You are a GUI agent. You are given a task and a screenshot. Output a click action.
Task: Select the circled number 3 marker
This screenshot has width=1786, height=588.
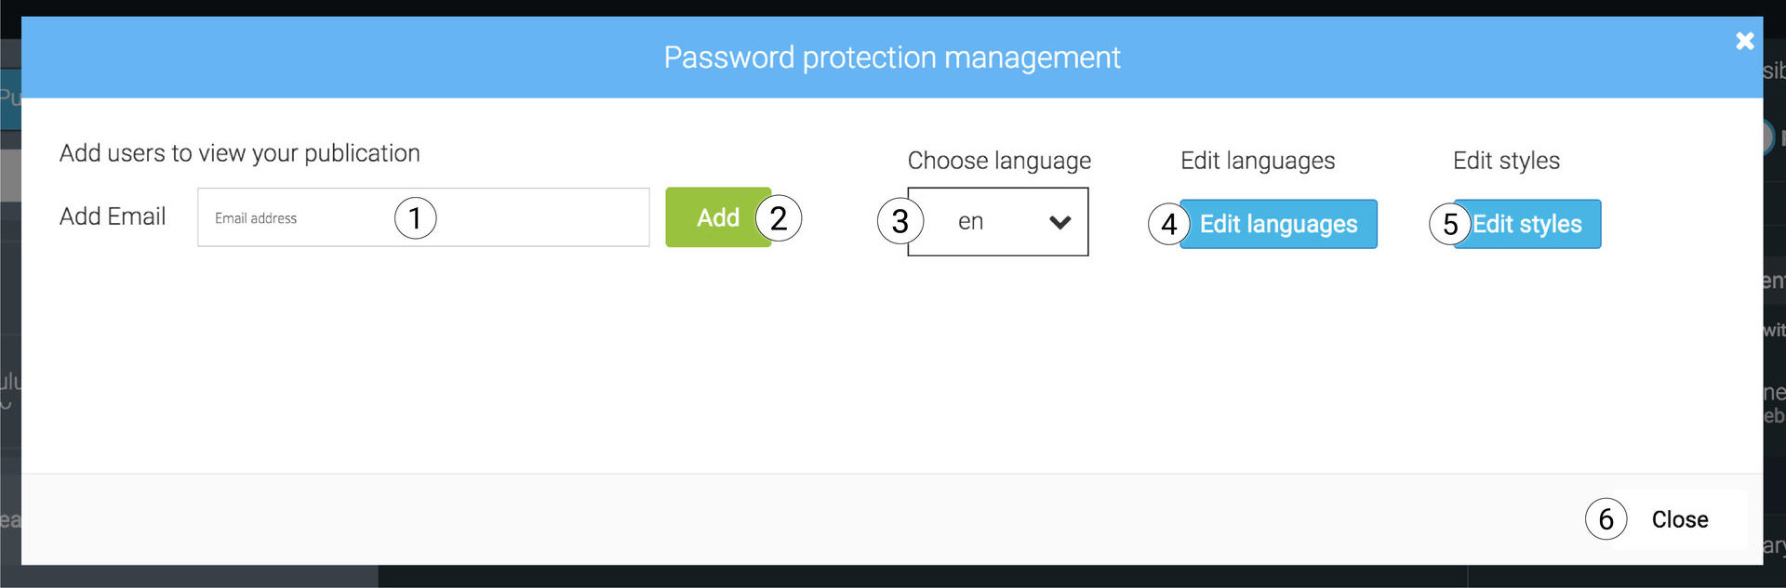[x=900, y=221]
